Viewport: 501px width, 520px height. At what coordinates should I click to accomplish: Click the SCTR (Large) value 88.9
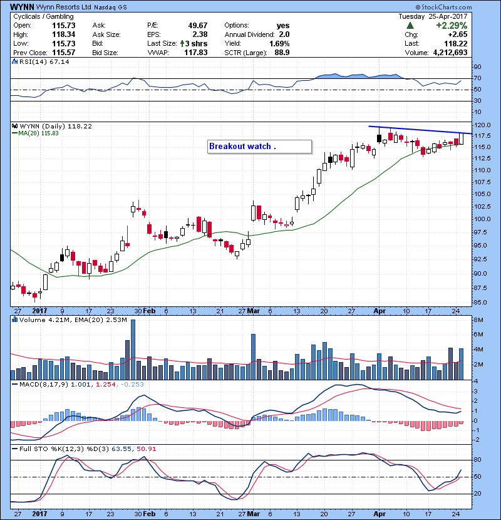(x=282, y=53)
